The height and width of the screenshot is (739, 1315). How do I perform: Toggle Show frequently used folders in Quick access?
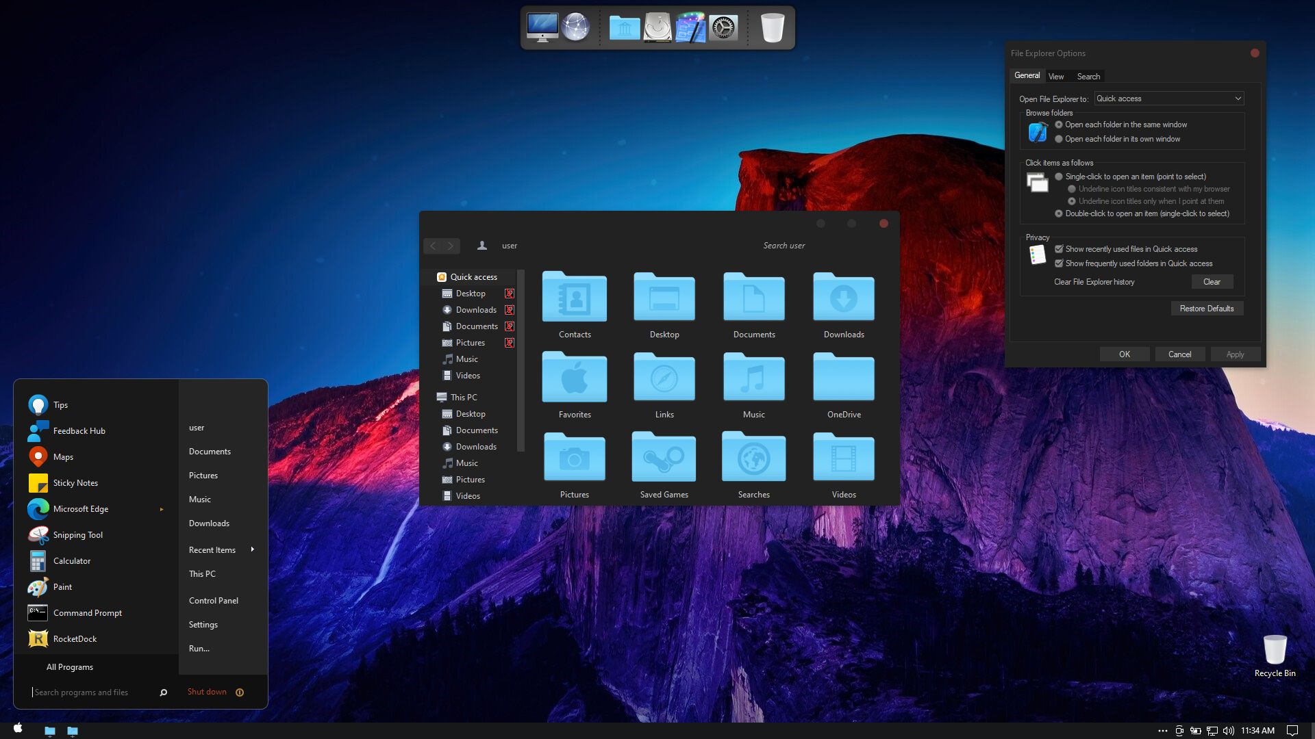1059,263
